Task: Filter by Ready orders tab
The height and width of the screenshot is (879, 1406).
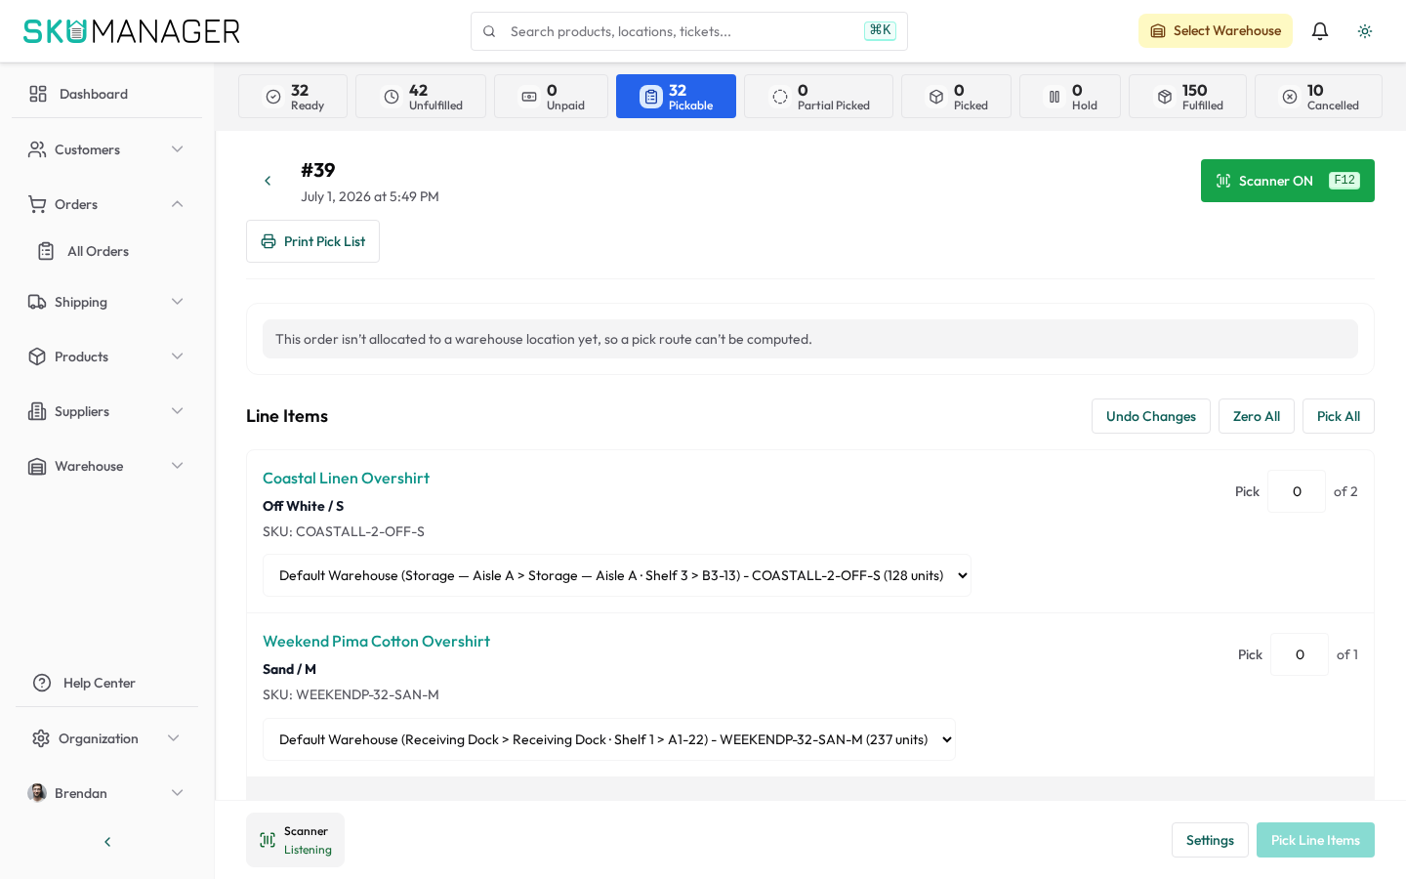Action: (293, 97)
